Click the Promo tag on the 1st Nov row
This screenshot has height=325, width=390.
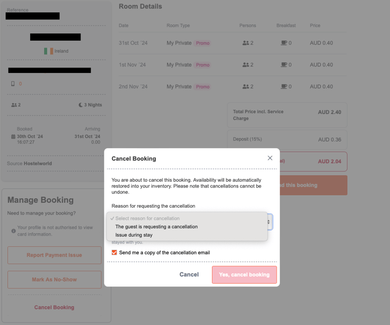[x=203, y=65]
